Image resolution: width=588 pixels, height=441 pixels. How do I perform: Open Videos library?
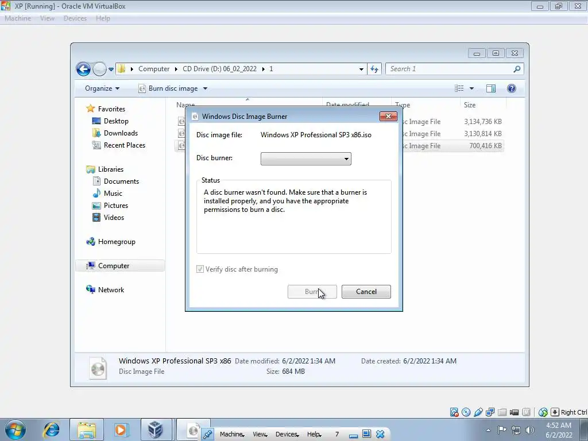[114, 218]
